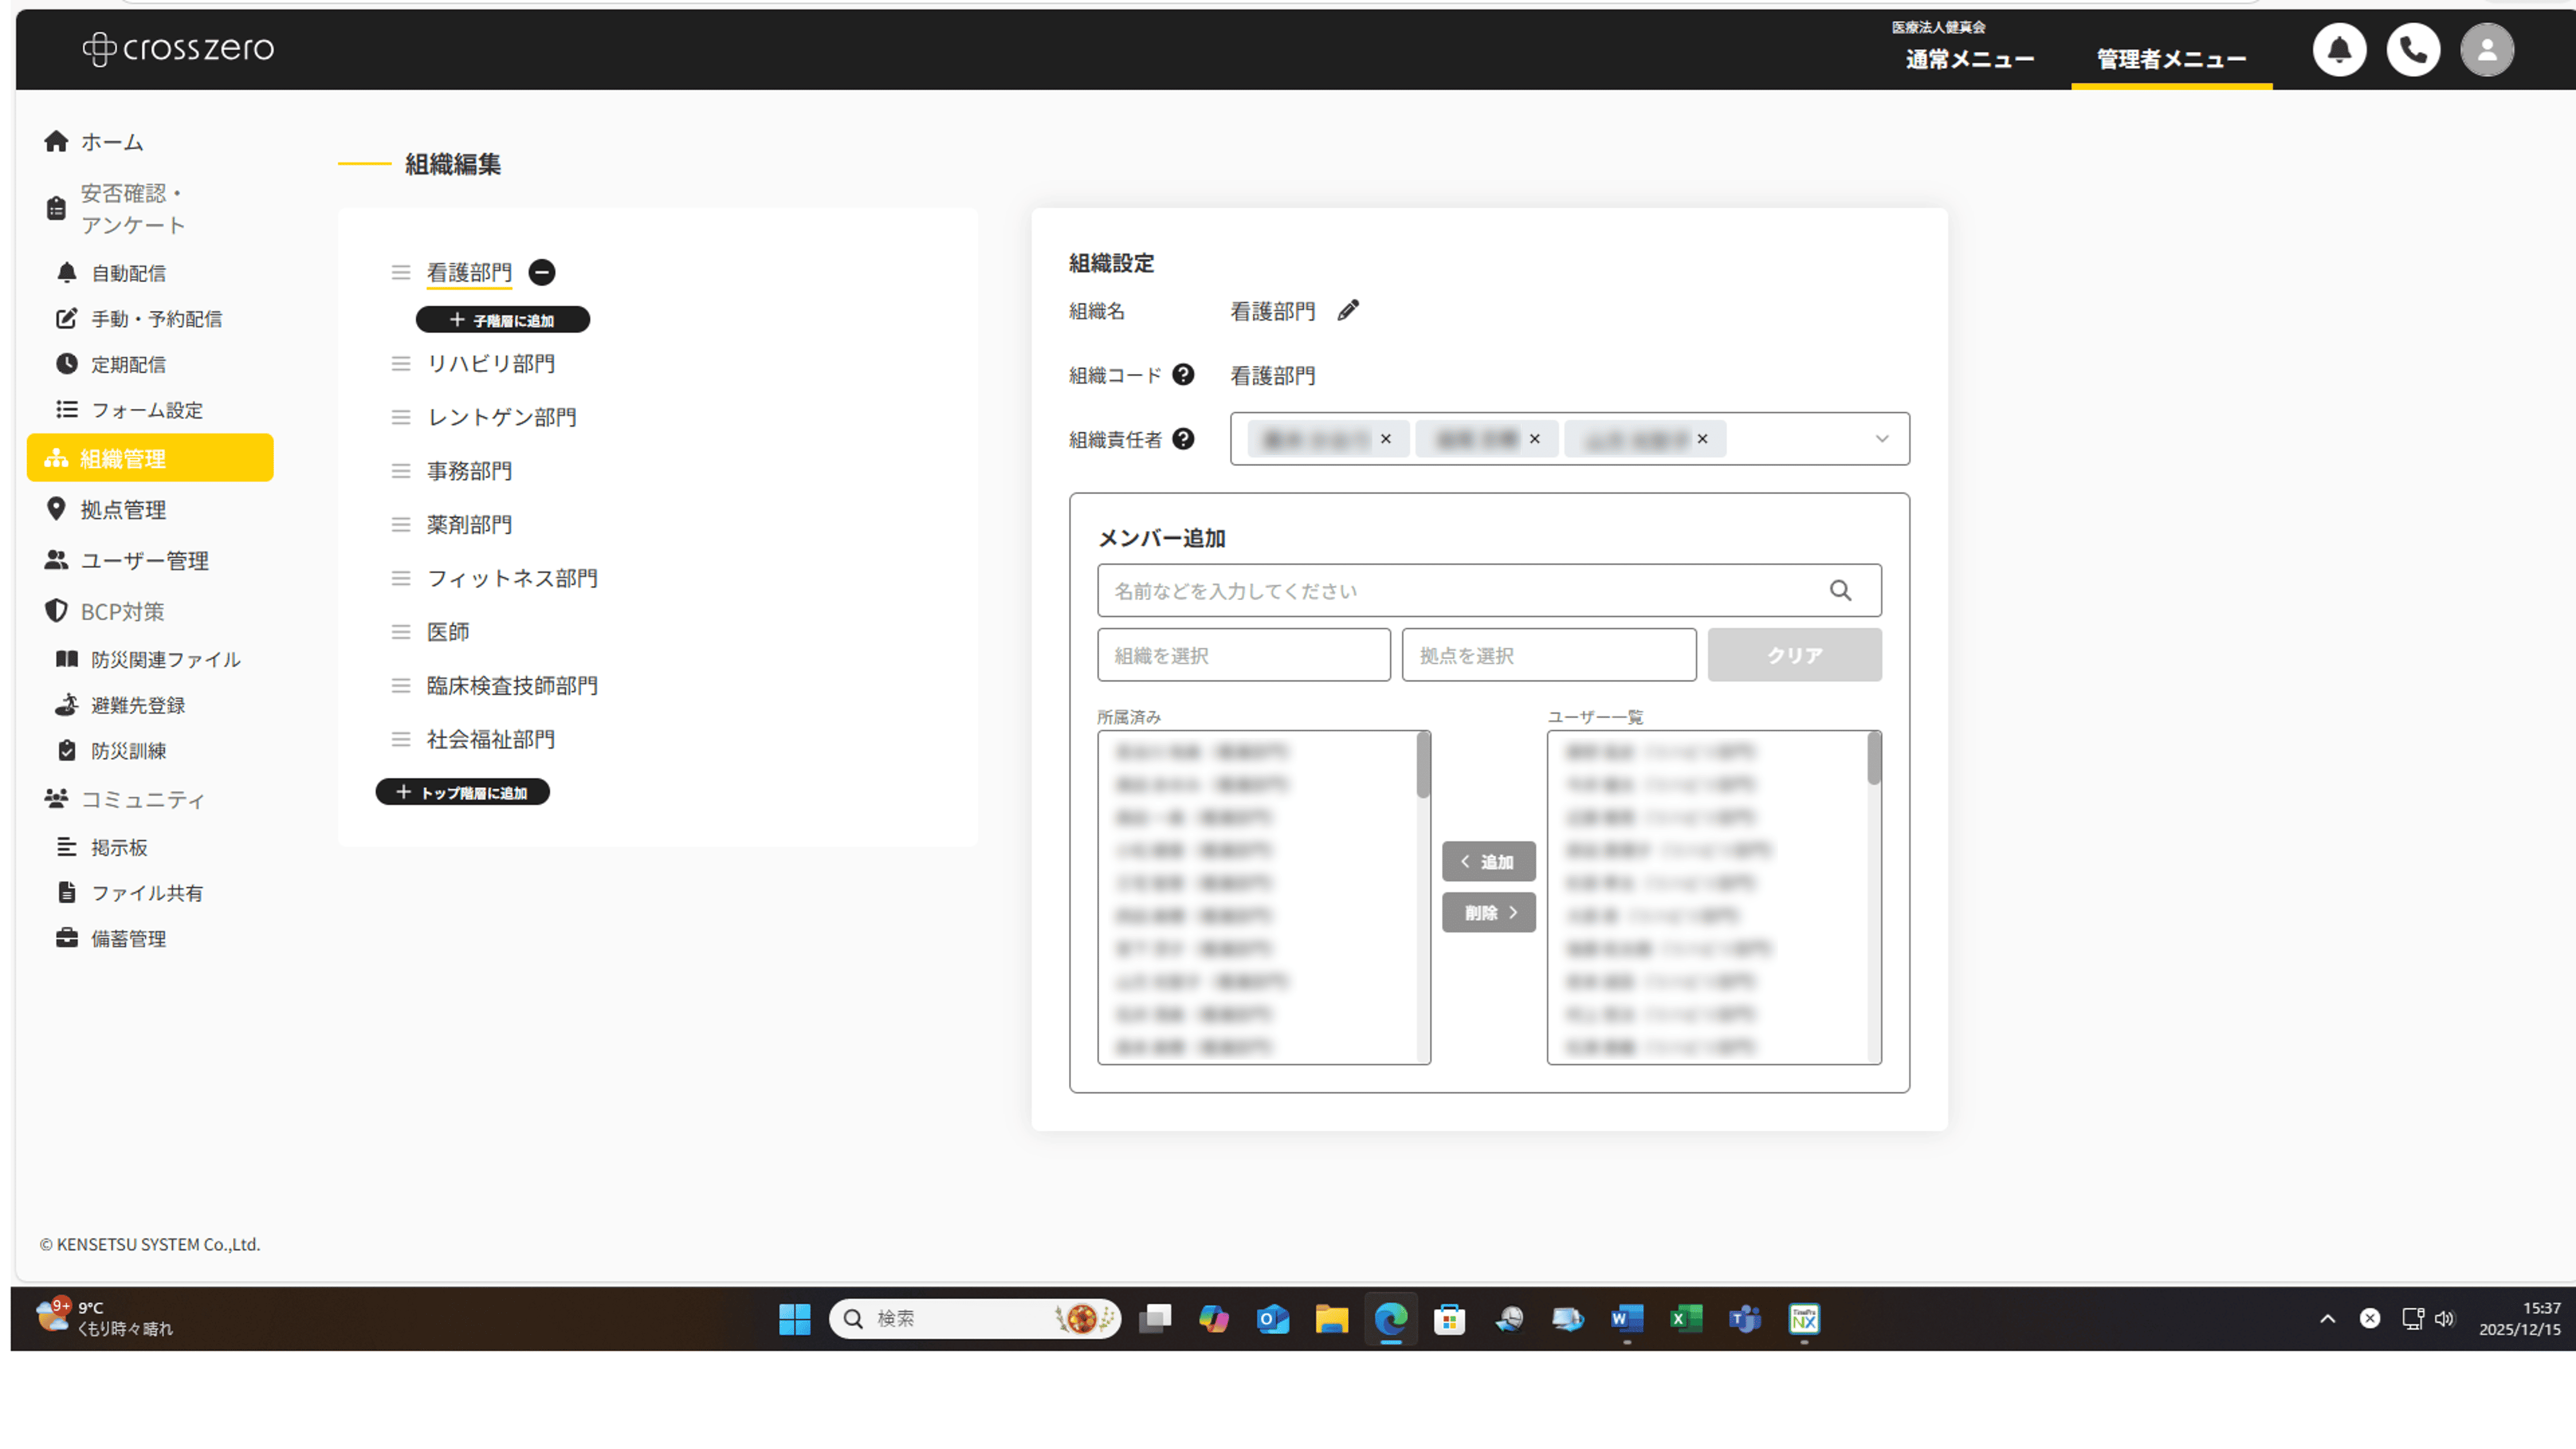2576x1449 pixels.
Task: Expand the 組織責任者 dropdown arrow
Action: (1881, 439)
